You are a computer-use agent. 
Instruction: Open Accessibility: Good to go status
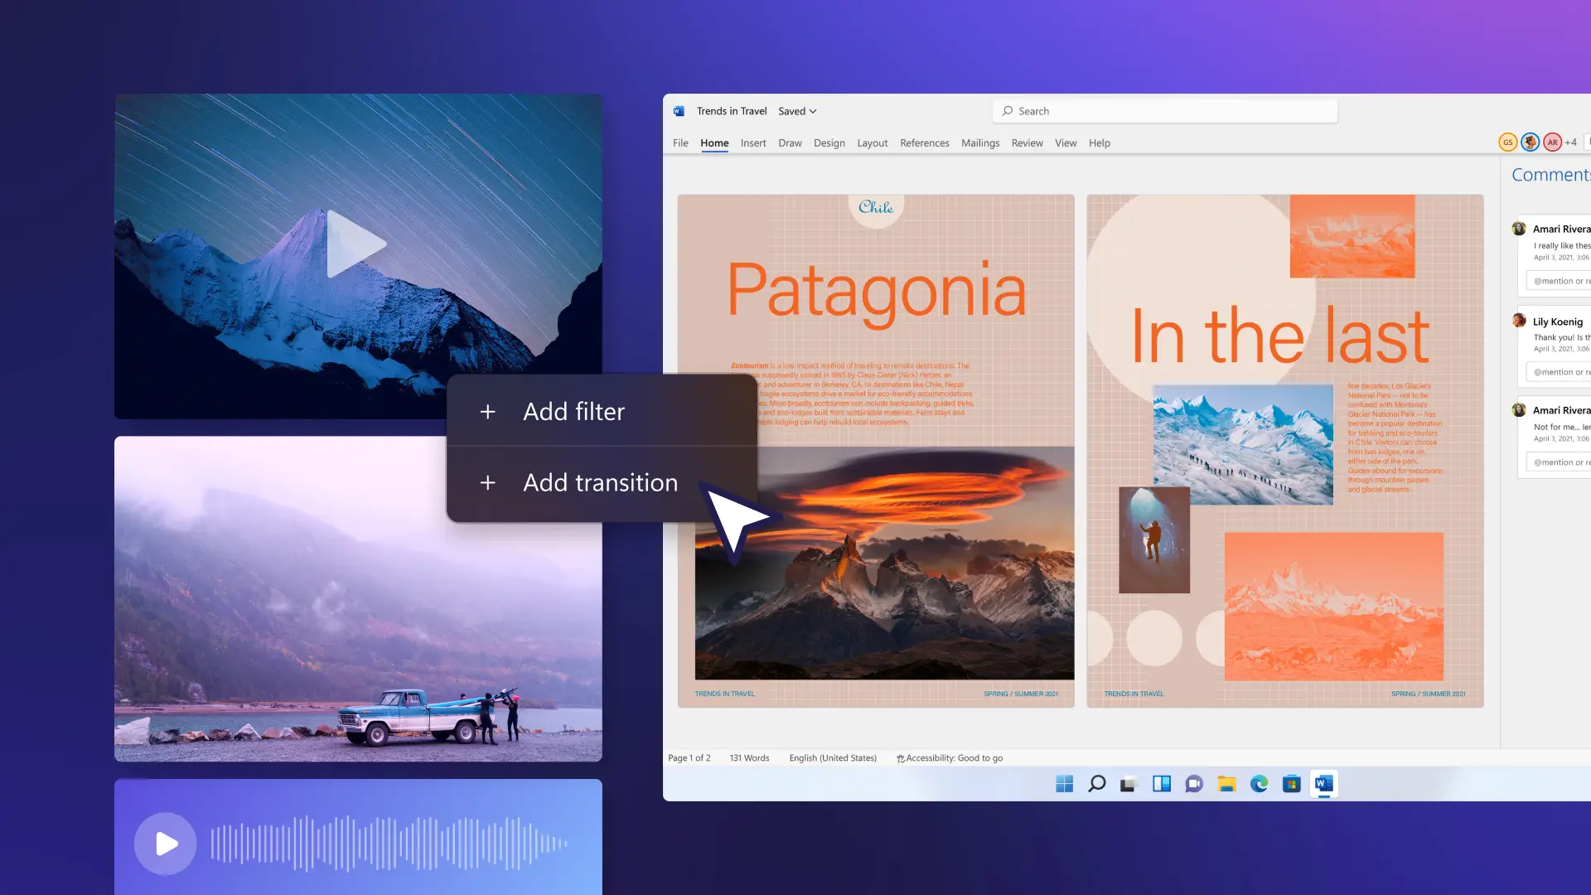point(950,758)
